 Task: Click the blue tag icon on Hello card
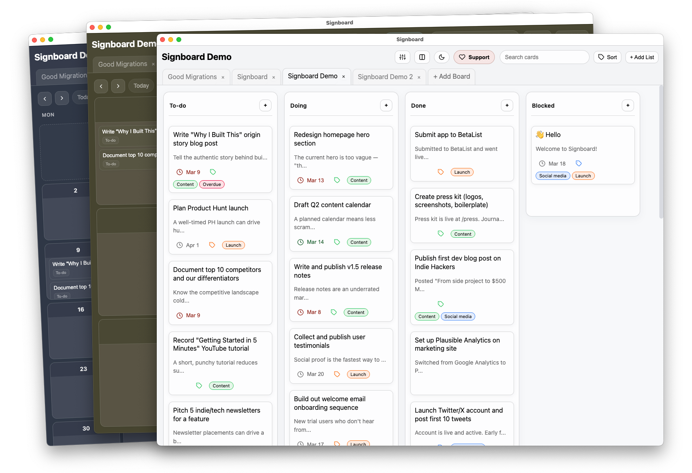tap(579, 164)
